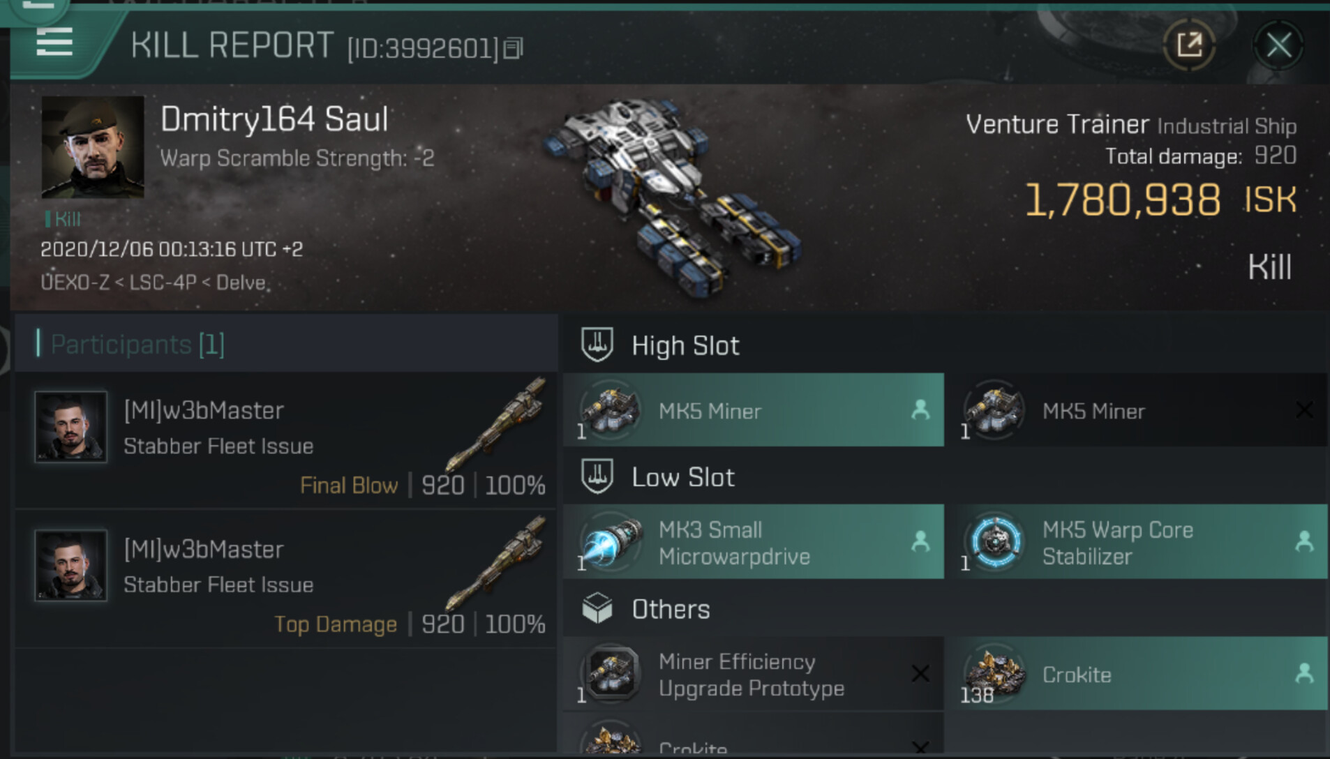Select the destroyed MK5 Miner item

[x=1136, y=411]
